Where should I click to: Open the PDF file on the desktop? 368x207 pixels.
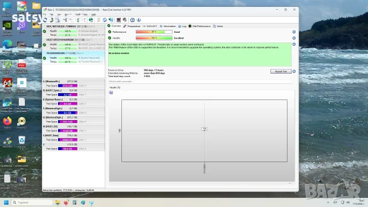point(22,67)
